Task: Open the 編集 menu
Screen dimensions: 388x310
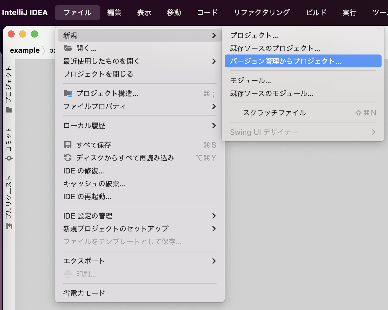Action: pyautogui.click(x=114, y=13)
